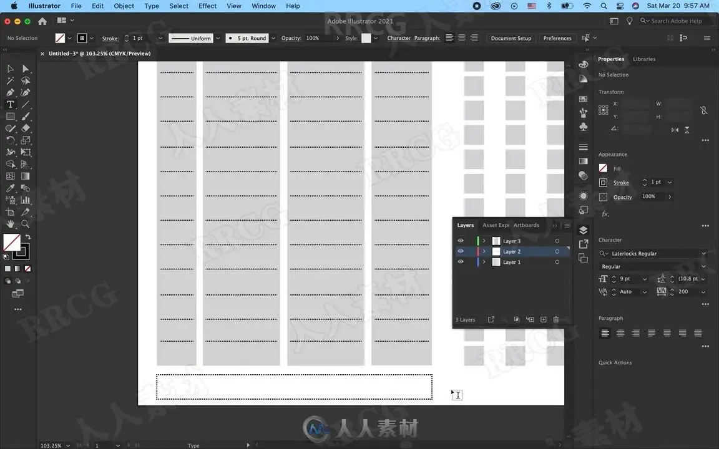Switch to the Artboards tab
The image size is (719, 449).
point(526,225)
